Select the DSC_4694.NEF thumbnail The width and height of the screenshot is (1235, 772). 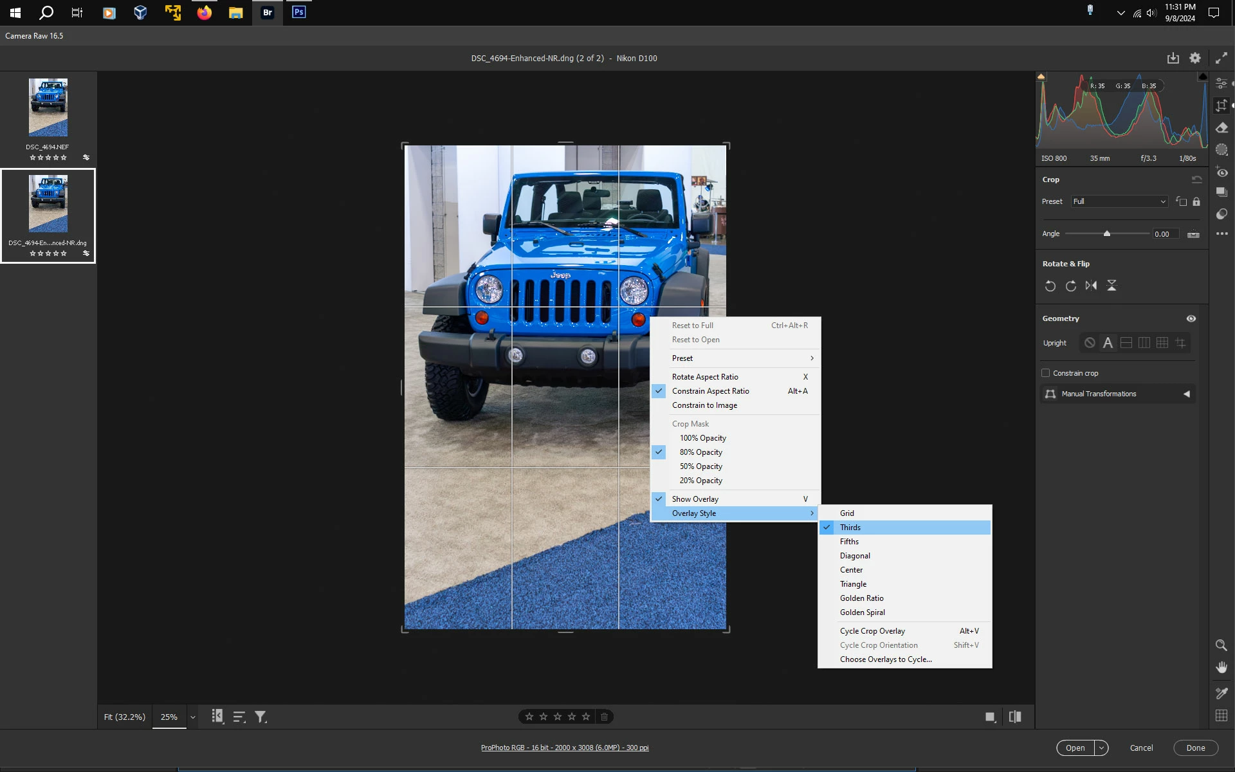pos(48,108)
